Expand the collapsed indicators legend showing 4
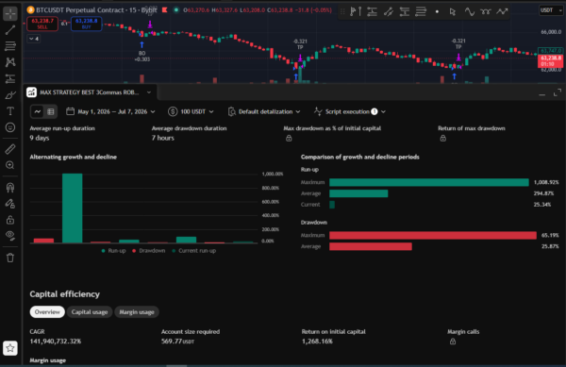 point(34,39)
